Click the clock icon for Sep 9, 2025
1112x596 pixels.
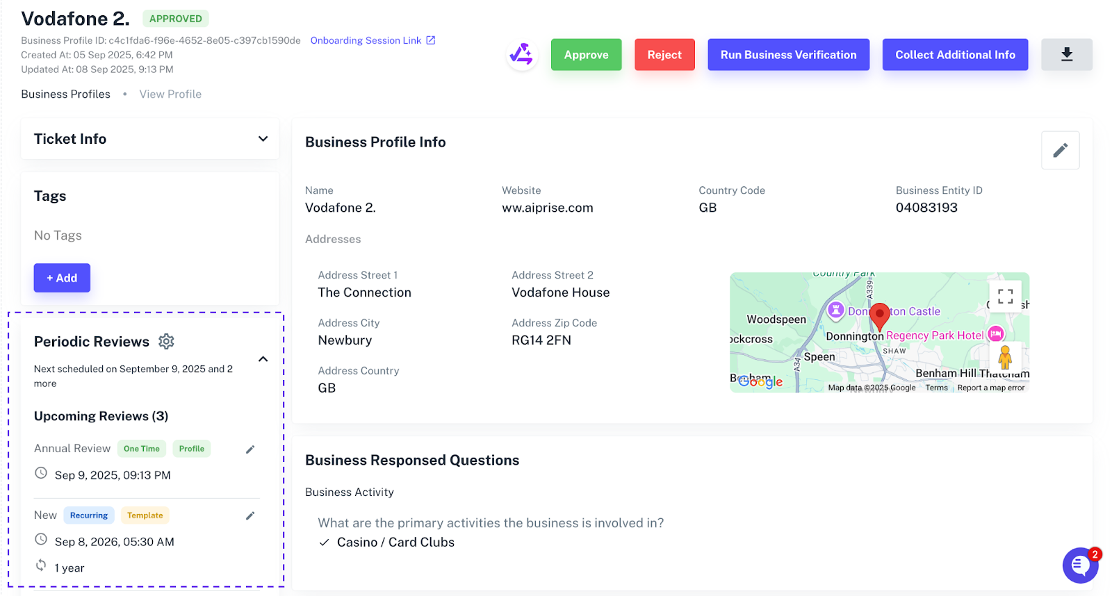(x=41, y=473)
